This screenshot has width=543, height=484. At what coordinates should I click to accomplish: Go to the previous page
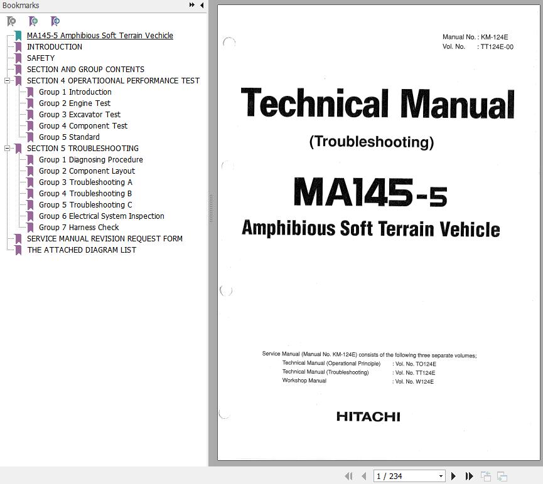tap(363, 476)
